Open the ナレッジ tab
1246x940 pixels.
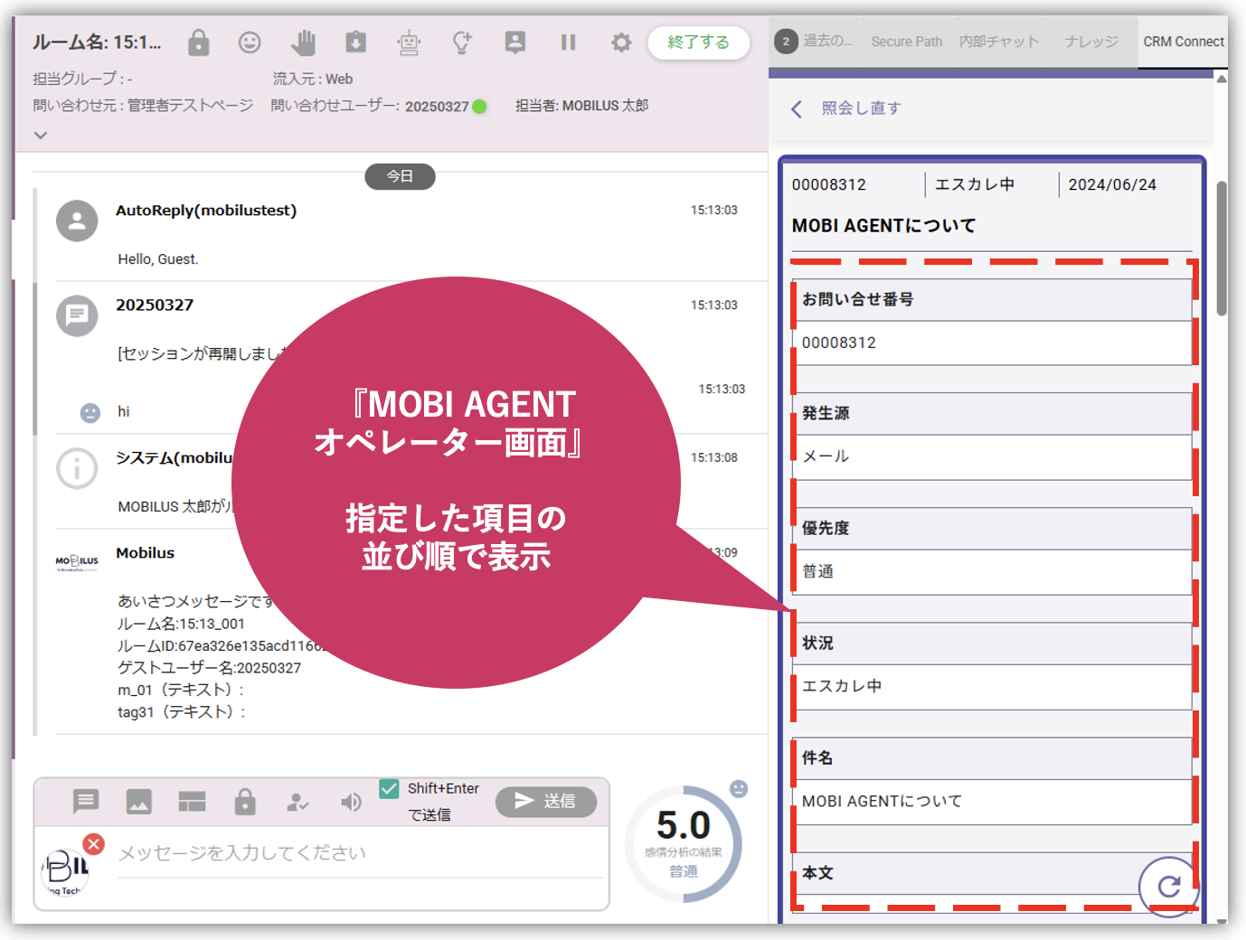[x=1091, y=42]
